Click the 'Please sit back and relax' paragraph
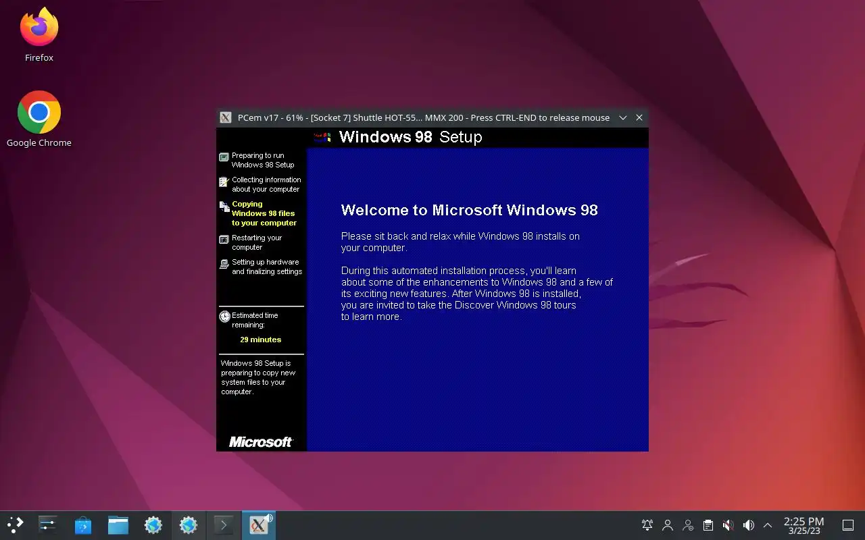 point(460,242)
